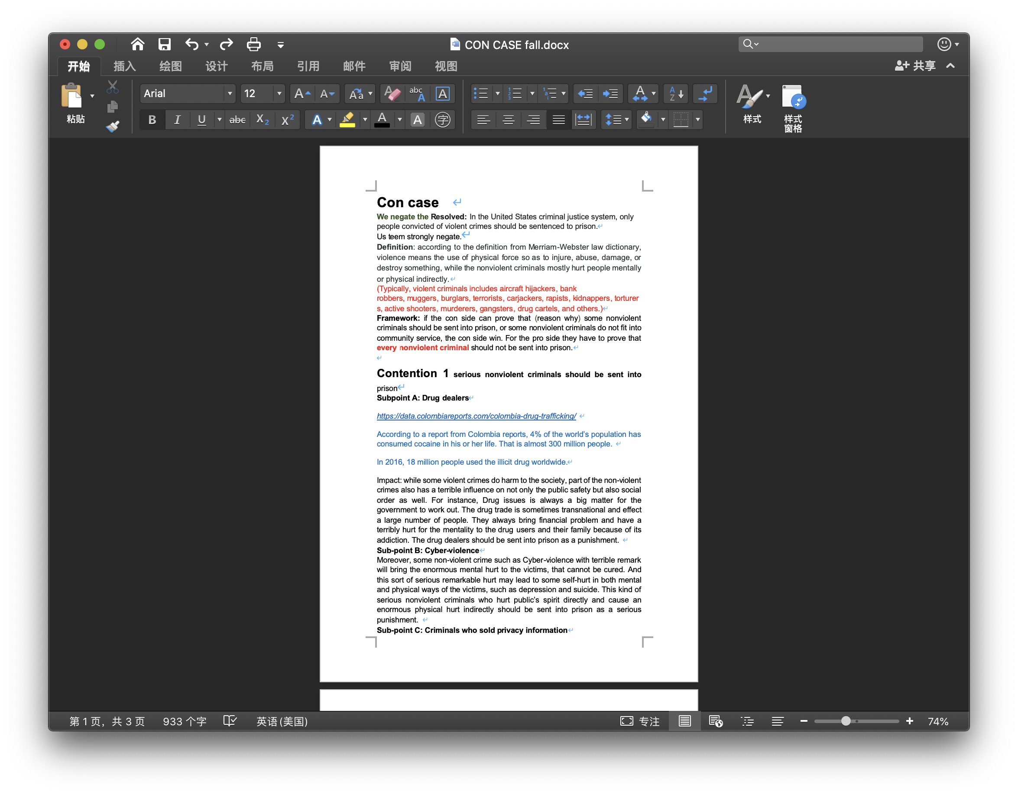Redo the last action
Screen dimensions: 1018x795
pyautogui.click(x=227, y=44)
